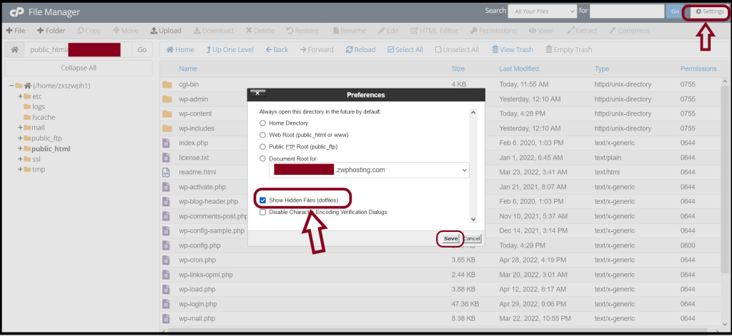This screenshot has height=336, width=732.
Task: Sort files by Size column header
Action: [458, 69]
